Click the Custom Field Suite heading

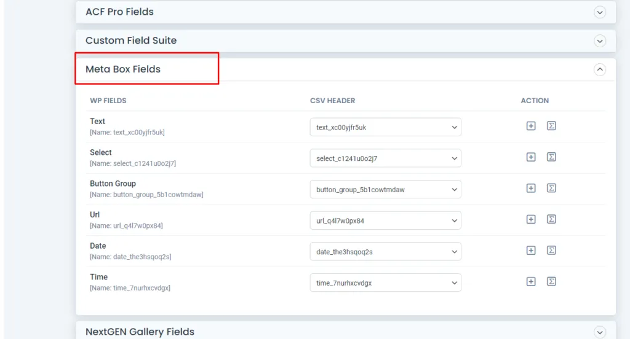tap(131, 41)
